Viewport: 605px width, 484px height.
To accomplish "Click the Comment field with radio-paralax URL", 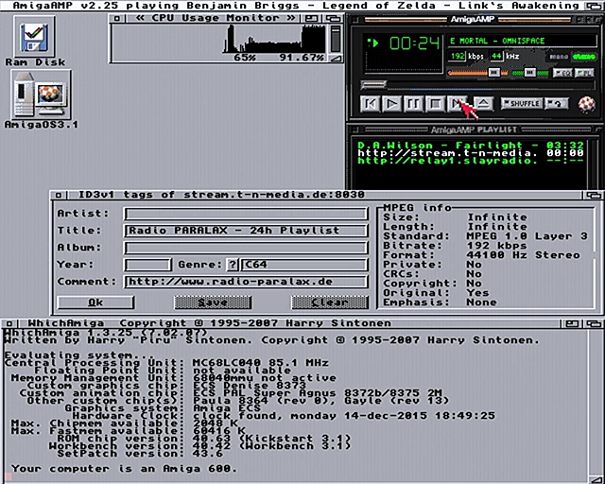I will [x=246, y=282].
